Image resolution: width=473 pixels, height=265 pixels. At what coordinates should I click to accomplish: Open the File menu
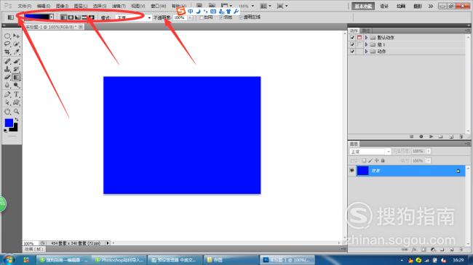[x=25, y=6]
